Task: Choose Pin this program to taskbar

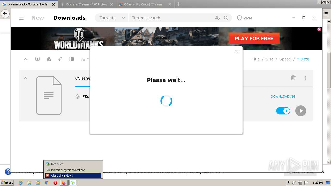Action: coord(73,170)
